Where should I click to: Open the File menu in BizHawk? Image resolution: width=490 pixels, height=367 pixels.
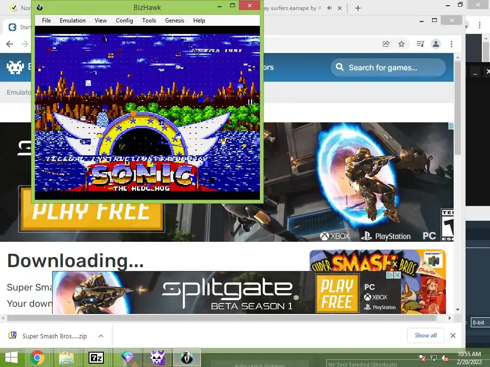click(46, 21)
